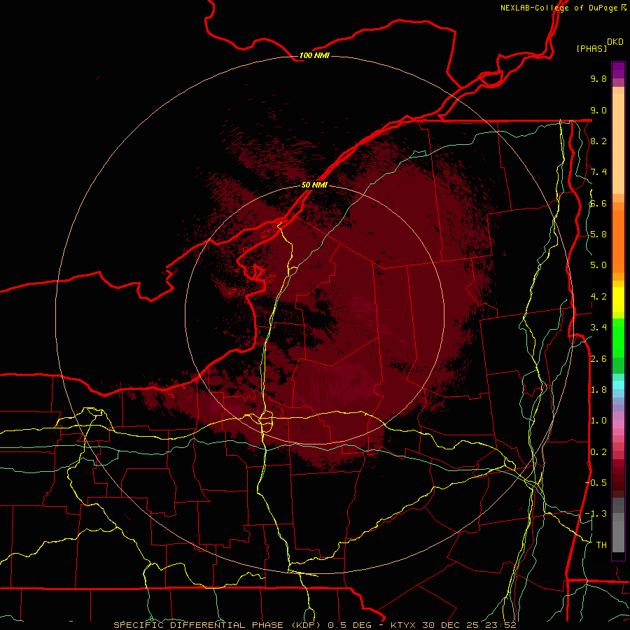This screenshot has height=630, width=630.
Task: Click the 5.8 scale label
Action: 598,234
